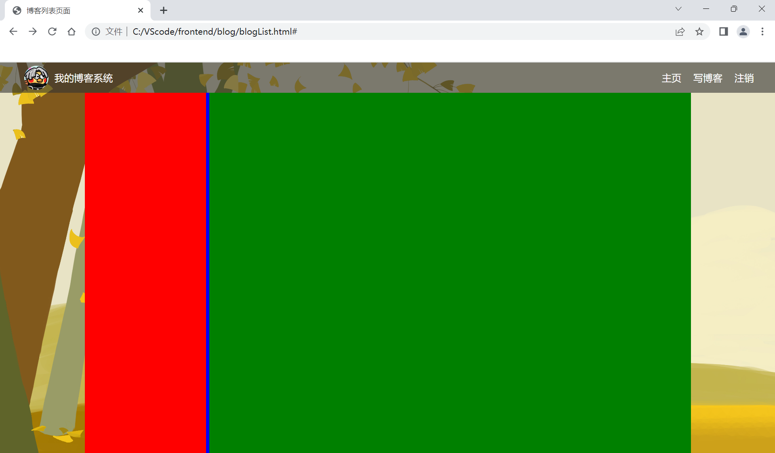
Task: Click the blog logo avatar image
Action: [36, 77]
